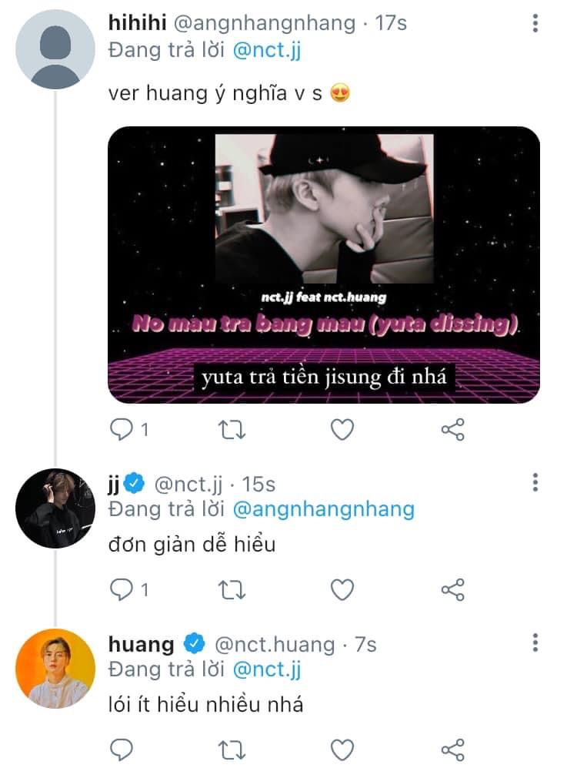Share jj's reply tweet
577x775 pixels.
tap(452, 589)
